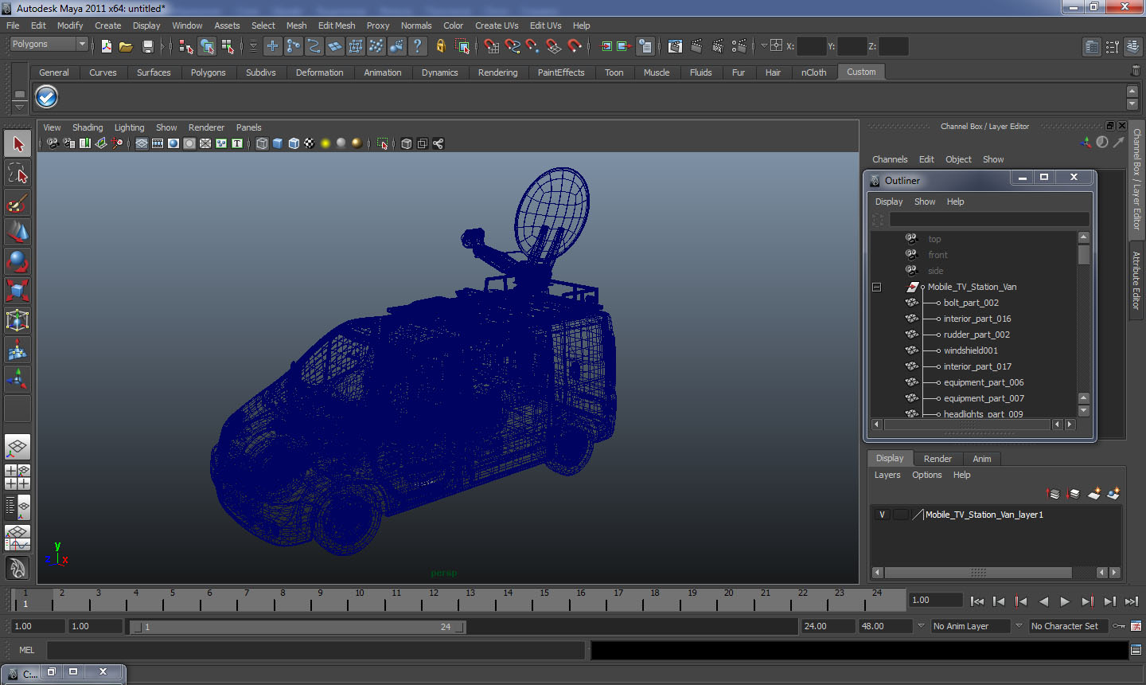Toggle snap to grids icon
The width and height of the screenshot is (1146, 685).
coord(492,46)
